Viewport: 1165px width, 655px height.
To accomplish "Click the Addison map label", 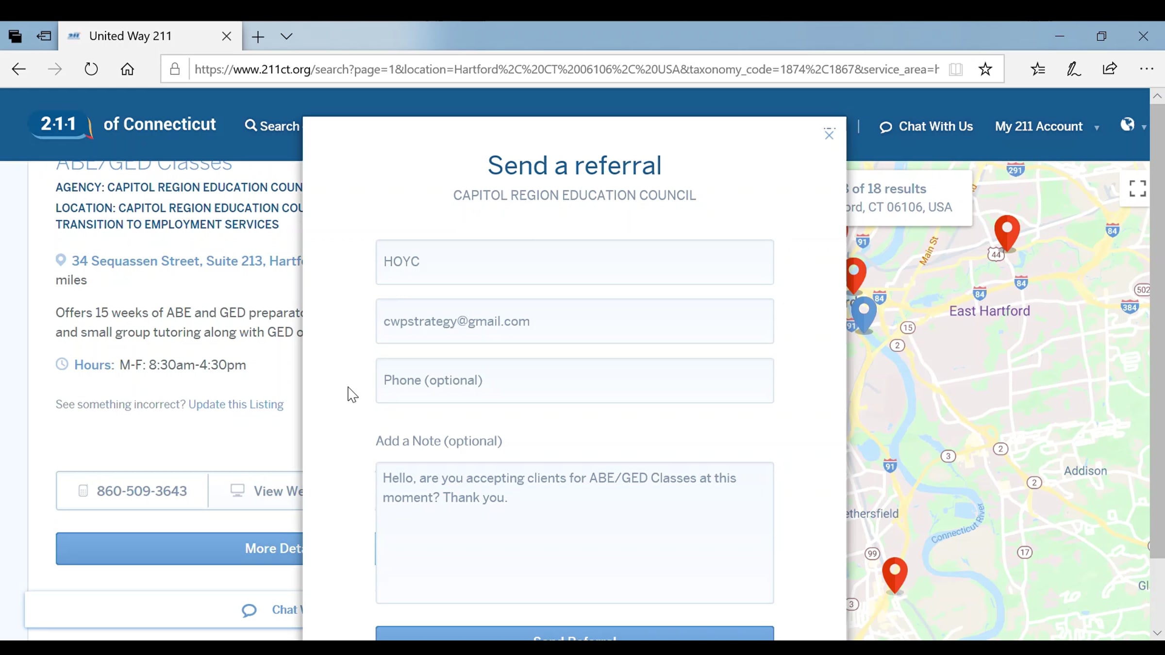I will coord(1085,471).
